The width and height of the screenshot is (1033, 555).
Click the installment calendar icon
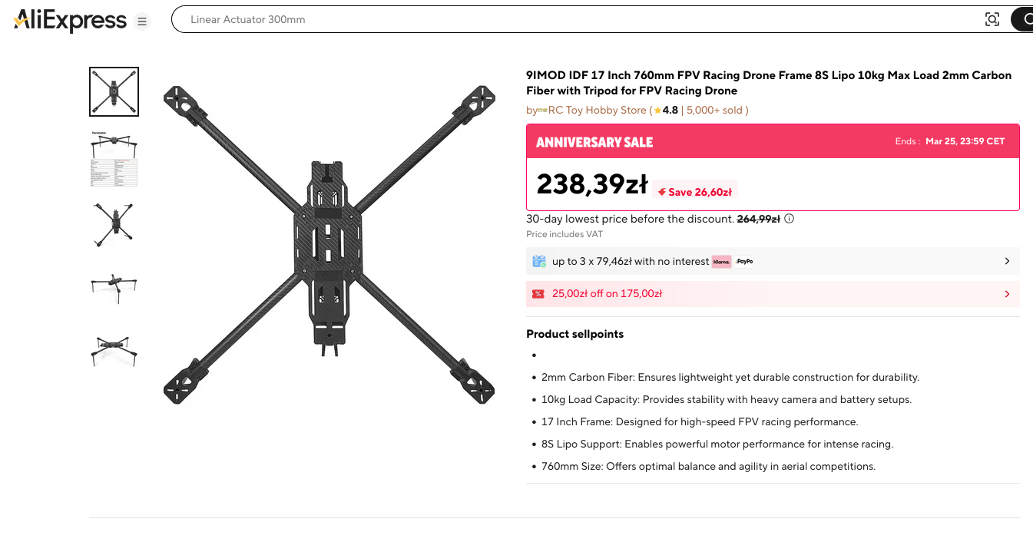click(x=539, y=262)
